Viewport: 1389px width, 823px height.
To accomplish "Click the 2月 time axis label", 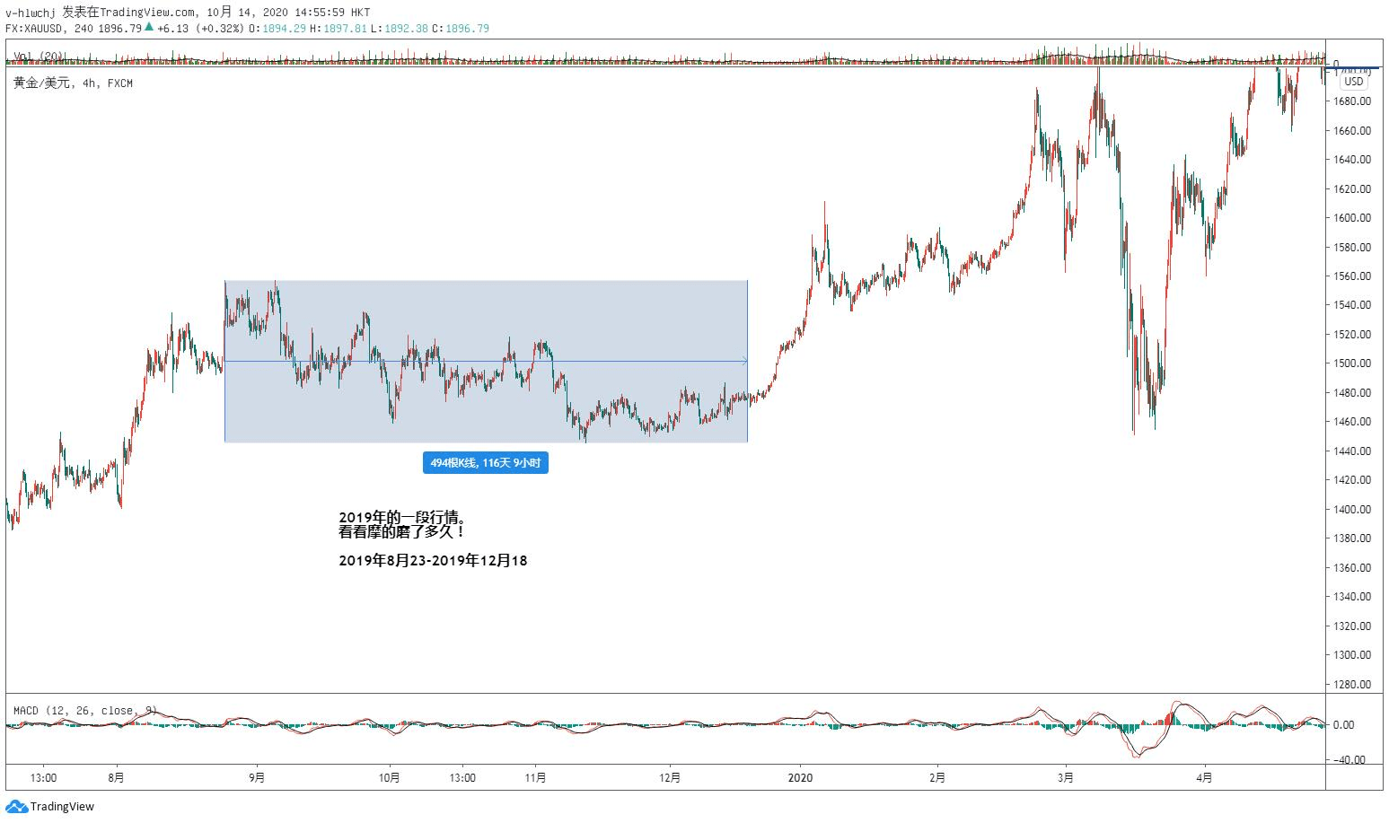I will (936, 778).
